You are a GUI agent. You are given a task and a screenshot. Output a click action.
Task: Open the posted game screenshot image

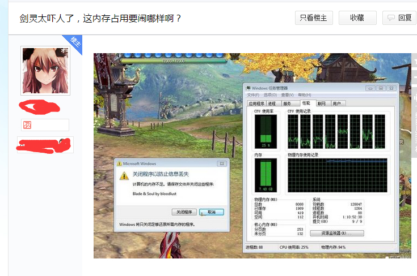pos(252,156)
